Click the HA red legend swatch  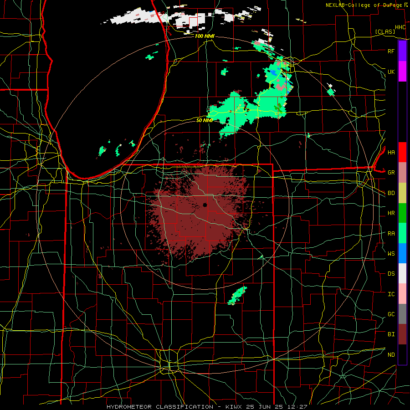tap(402, 152)
